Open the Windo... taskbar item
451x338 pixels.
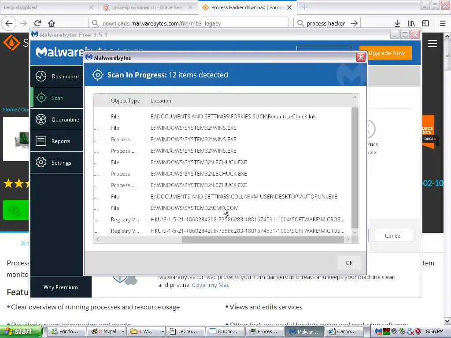pyautogui.click(x=66, y=331)
